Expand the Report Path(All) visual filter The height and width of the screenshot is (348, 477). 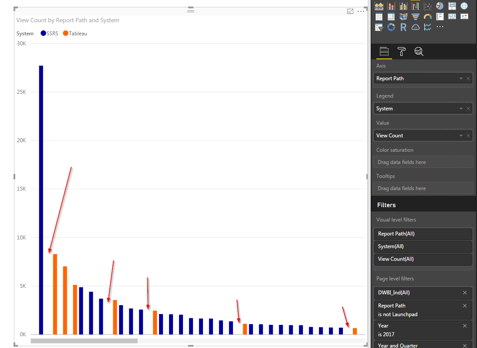point(423,234)
